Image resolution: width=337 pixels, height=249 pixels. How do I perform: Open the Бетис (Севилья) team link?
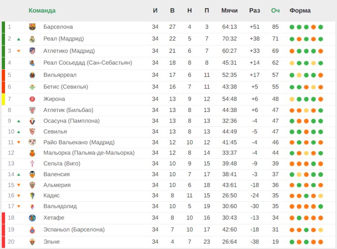point(66,87)
